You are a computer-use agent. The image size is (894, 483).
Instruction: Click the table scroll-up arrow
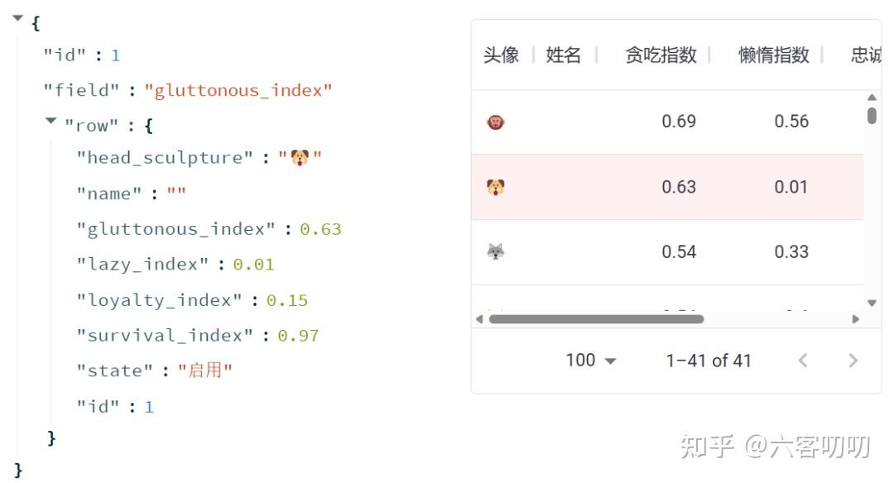click(872, 98)
